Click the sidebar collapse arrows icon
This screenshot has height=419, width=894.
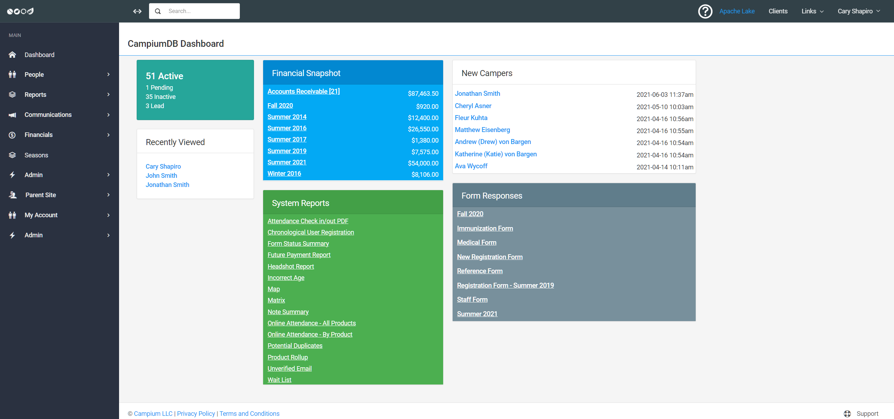point(137,11)
